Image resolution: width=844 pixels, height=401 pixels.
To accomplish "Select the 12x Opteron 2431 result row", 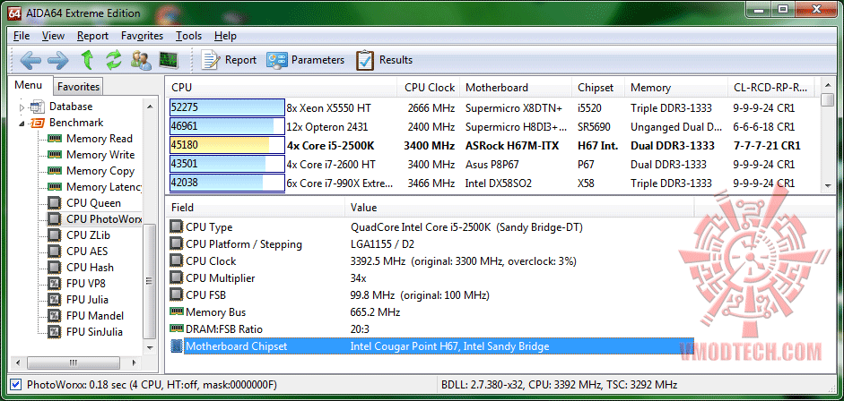I will tap(492, 127).
